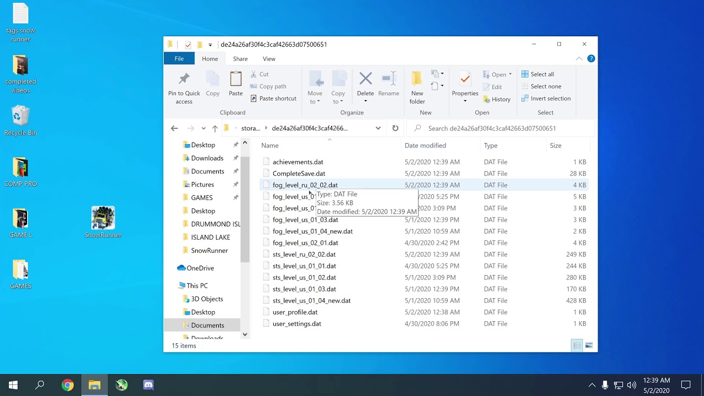The height and width of the screenshot is (396, 704).
Task: Click Select none in ribbon
Action: click(541, 86)
